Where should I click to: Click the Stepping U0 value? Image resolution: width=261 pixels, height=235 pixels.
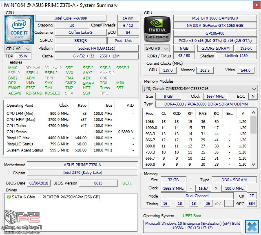pos(72,25)
